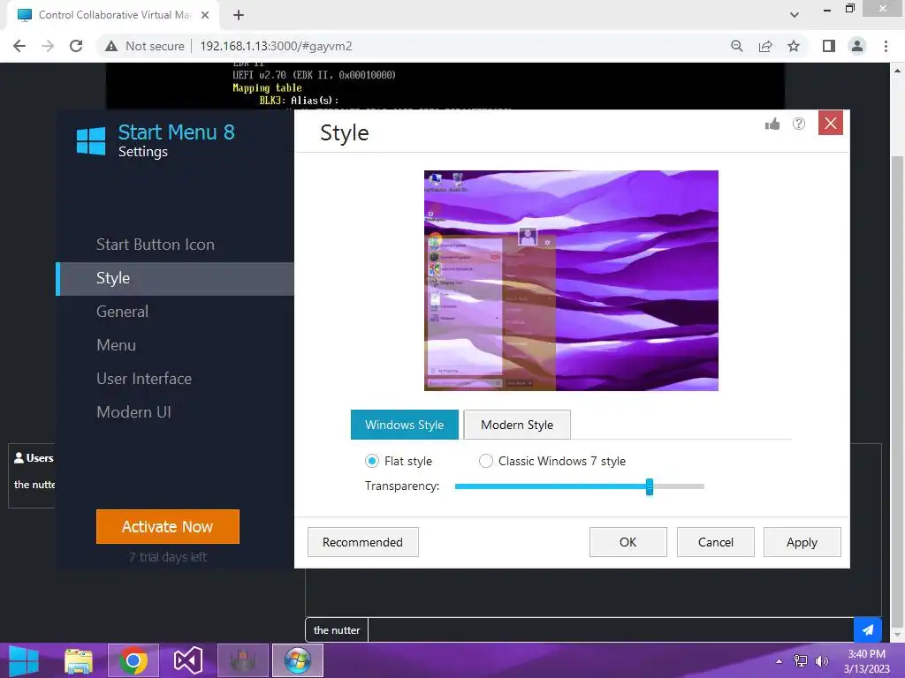Screen dimensions: 905x678
Task: Click the share page icon
Action: pyautogui.click(x=765, y=46)
